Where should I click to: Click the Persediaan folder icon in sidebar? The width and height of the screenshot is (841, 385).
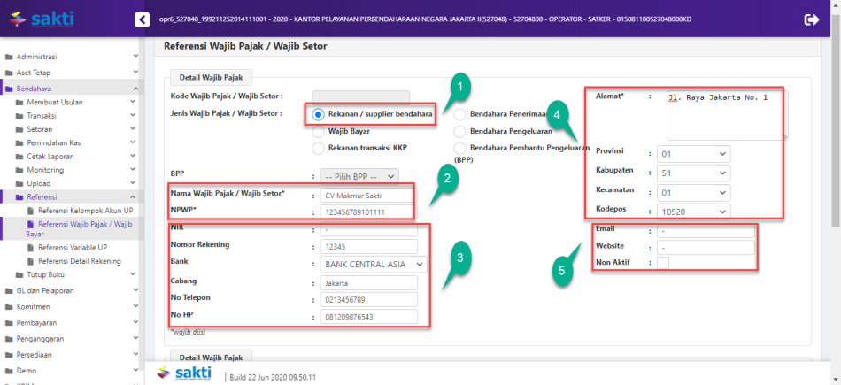[9, 354]
